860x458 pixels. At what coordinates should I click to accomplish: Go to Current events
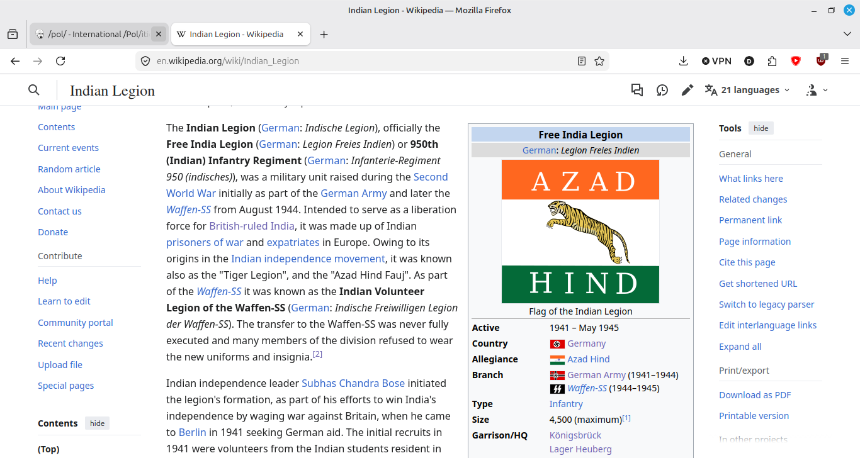[68, 148]
